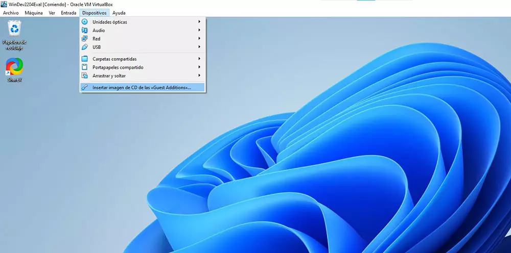Click the Papelera de reciclaje label
The image size is (511, 253).
14,45
